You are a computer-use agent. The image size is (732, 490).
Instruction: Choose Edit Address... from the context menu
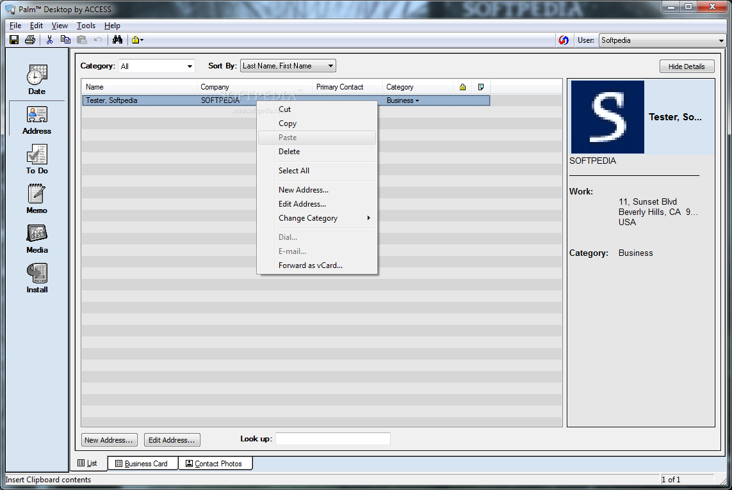(317, 204)
